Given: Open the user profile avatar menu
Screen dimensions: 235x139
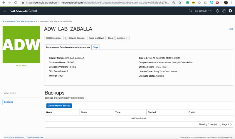Looking at the screenshot, I should [x=230, y=11].
